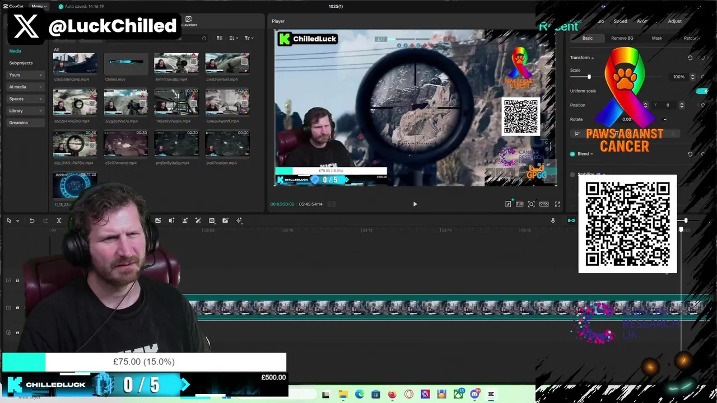
Task: Open the CapCut Menu dropdown
Action: click(x=39, y=6)
